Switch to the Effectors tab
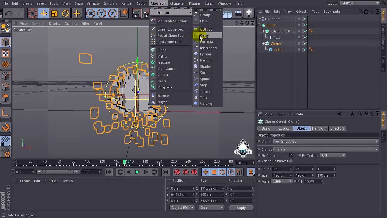Image resolution: width=387 pixels, height=218 pixels. [x=337, y=128]
